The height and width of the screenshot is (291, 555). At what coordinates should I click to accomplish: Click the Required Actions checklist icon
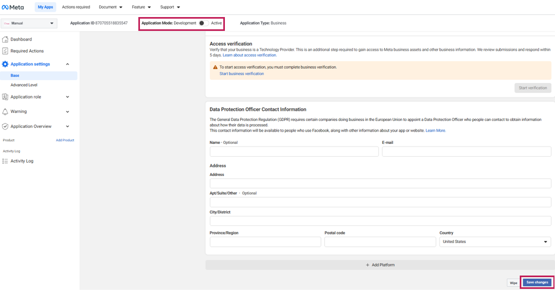(x=5, y=51)
